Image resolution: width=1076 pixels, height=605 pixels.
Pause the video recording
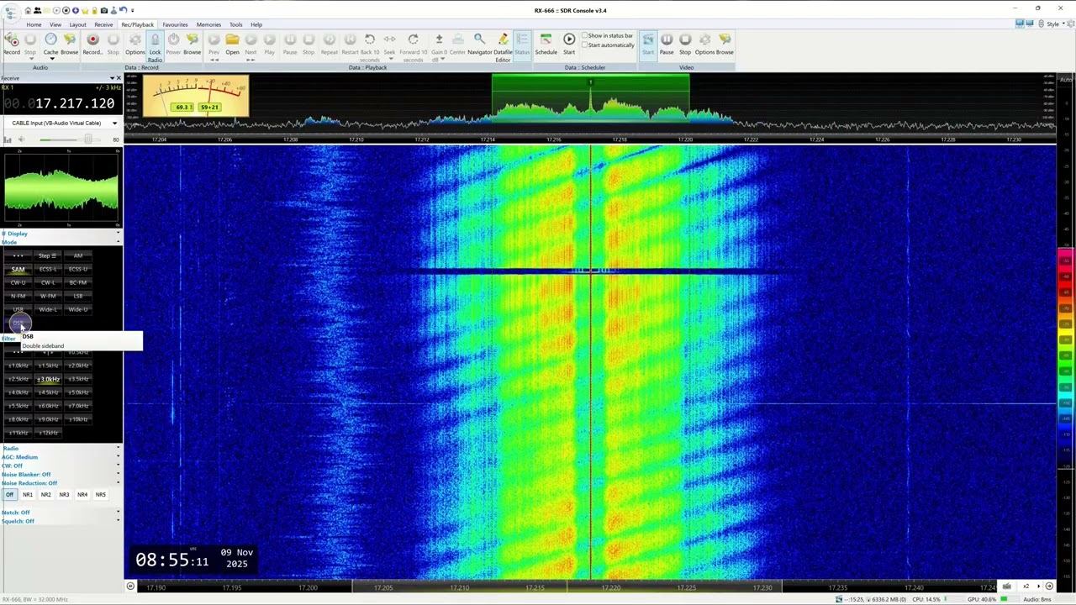pos(667,44)
